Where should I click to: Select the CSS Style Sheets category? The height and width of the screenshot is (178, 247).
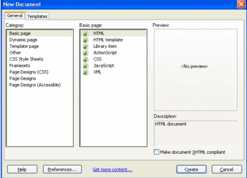click(x=40, y=59)
